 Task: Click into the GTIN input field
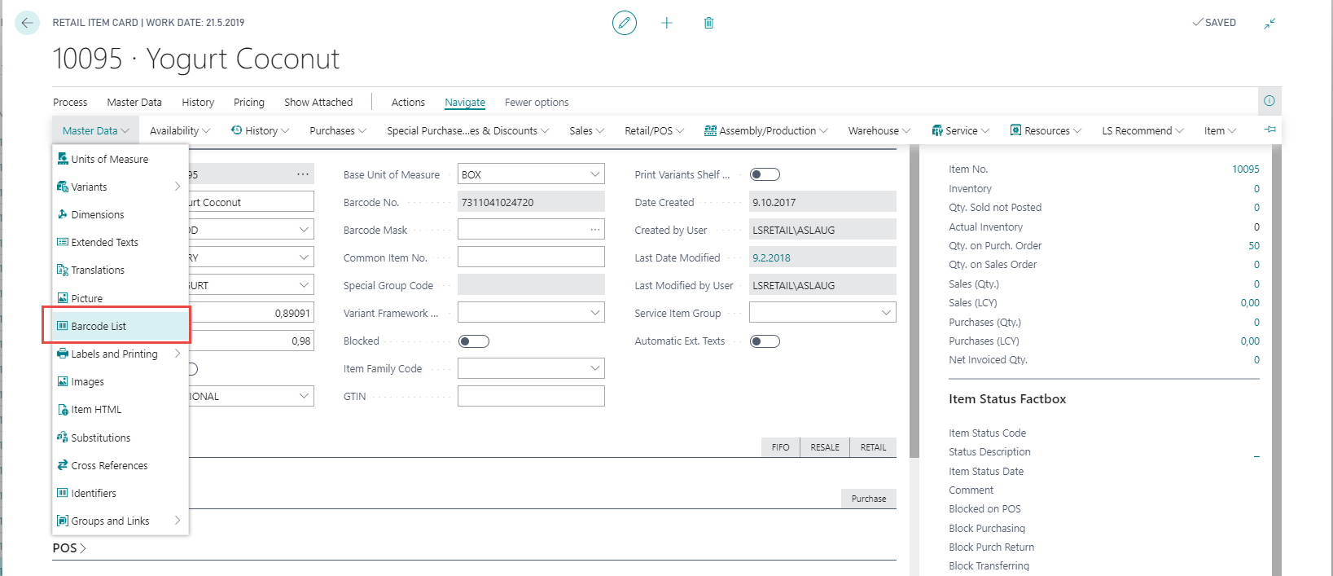point(531,397)
